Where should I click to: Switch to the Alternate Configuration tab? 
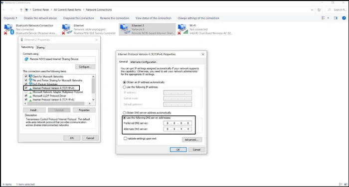coord(143,62)
